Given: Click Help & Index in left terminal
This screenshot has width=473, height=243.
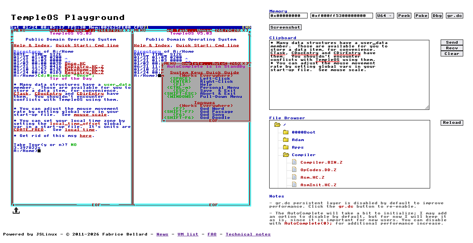Looking at the screenshot, I should 32,46.
